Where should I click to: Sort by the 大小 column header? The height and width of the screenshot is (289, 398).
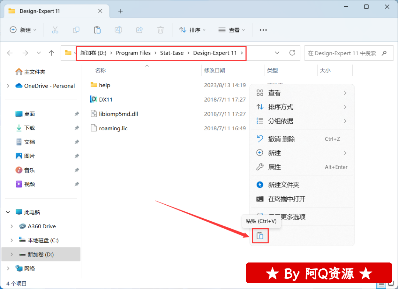click(x=325, y=70)
